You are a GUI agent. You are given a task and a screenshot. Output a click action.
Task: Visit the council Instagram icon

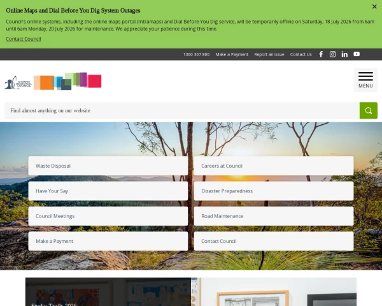pos(332,54)
